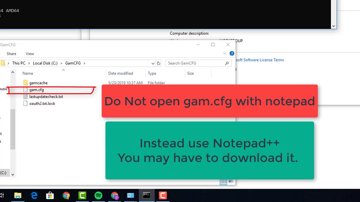The width and height of the screenshot is (360, 202).
Task: Launch Microsoft Edge from the taskbar
Action: (x=34, y=196)
